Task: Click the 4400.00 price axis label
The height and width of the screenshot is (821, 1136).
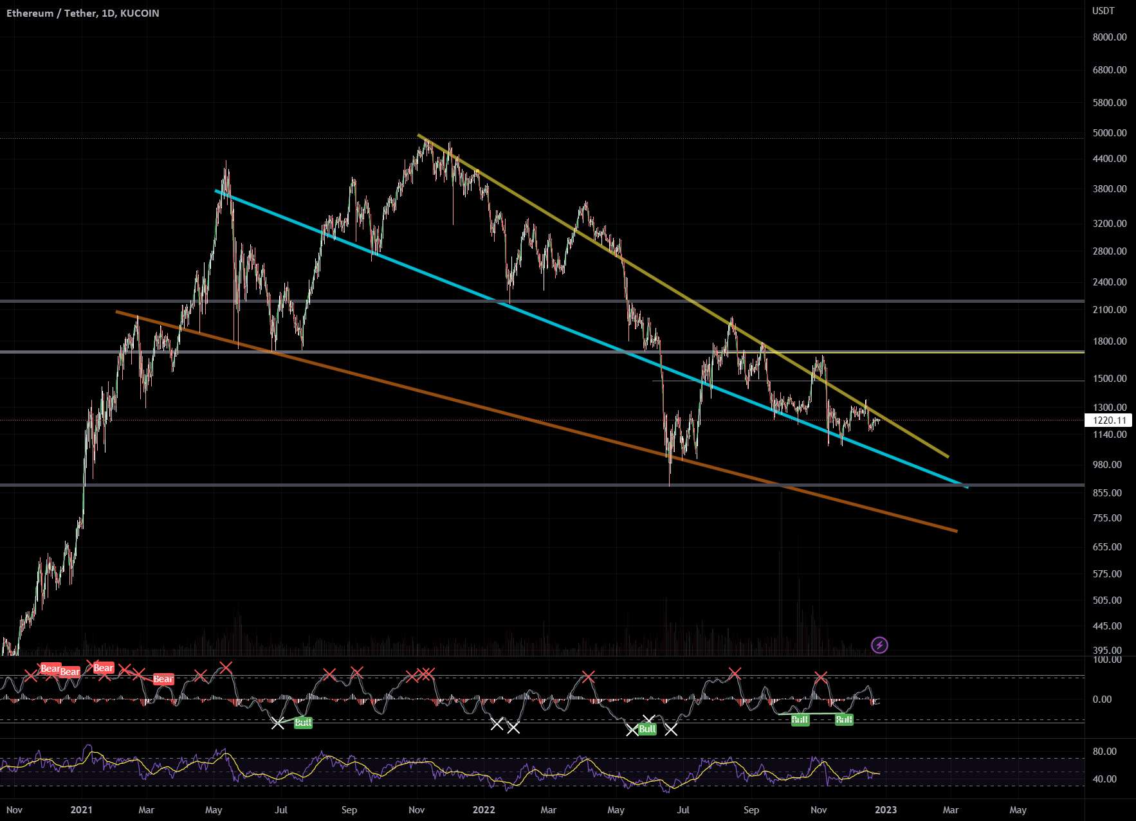Action: coord(1110,158)
